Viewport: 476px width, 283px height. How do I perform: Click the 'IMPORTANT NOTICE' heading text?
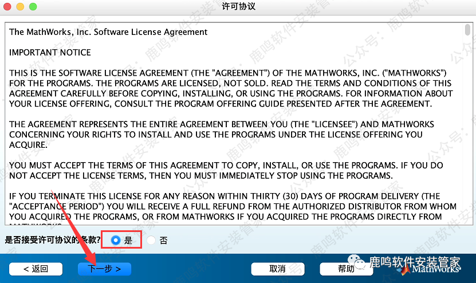(x=50, y=53)
